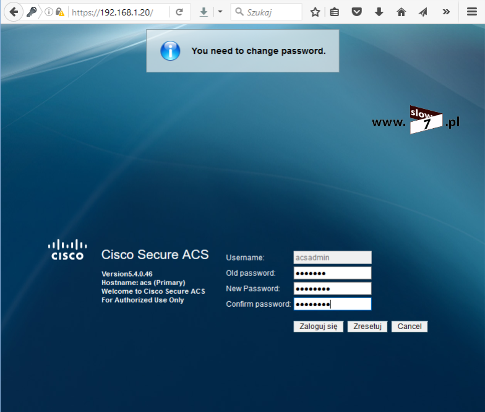Click the 'Welcome to Cisco Secure ACS' text
Screen dimensions: 485x412
tap(153, 291)
